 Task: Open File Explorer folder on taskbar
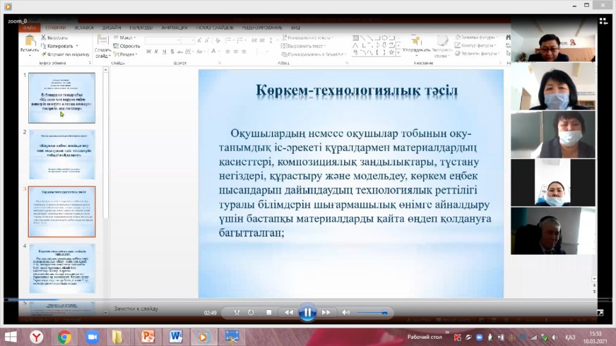pyautogui.click(x=119, y=337)
